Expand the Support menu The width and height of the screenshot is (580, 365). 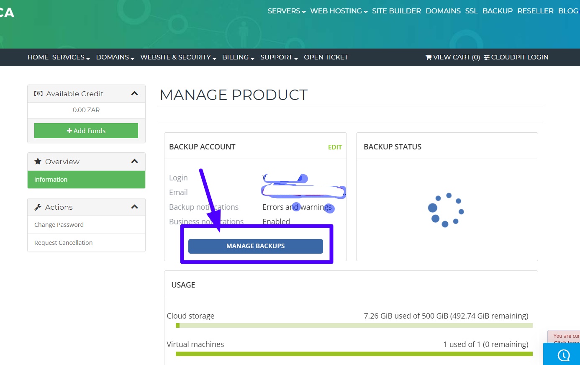coord(279,57)
